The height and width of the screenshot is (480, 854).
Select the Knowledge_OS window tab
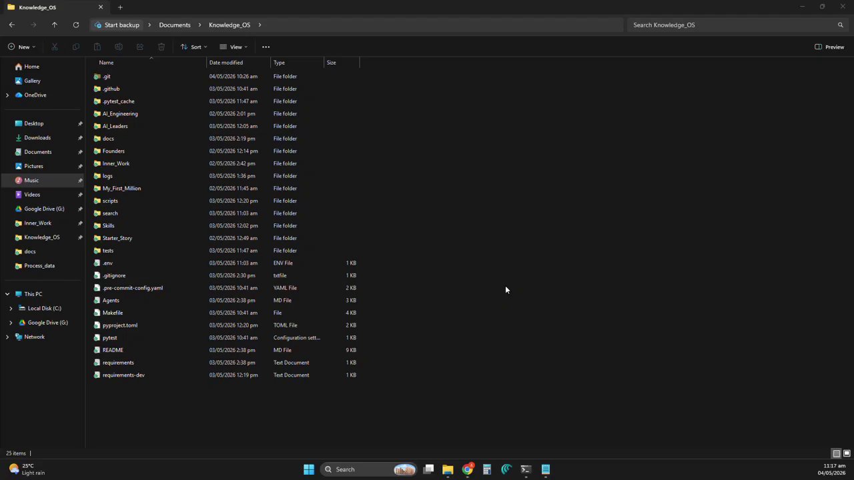click(55, 7)
